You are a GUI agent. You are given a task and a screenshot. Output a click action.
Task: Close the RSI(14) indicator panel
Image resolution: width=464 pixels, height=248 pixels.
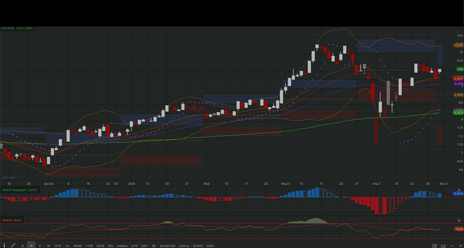pyautogui.click(x=459, y=220)
